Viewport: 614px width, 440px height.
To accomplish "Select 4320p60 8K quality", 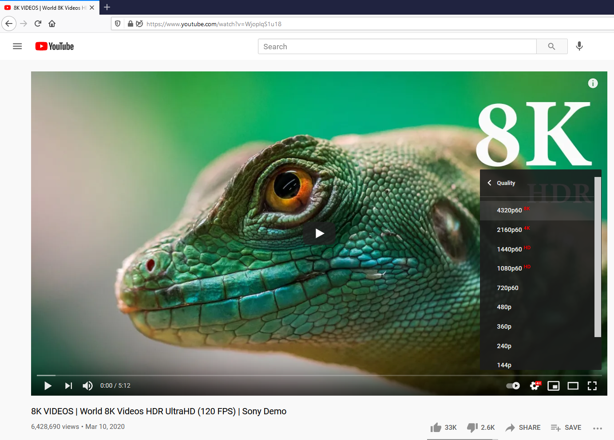I will (537, 210).
